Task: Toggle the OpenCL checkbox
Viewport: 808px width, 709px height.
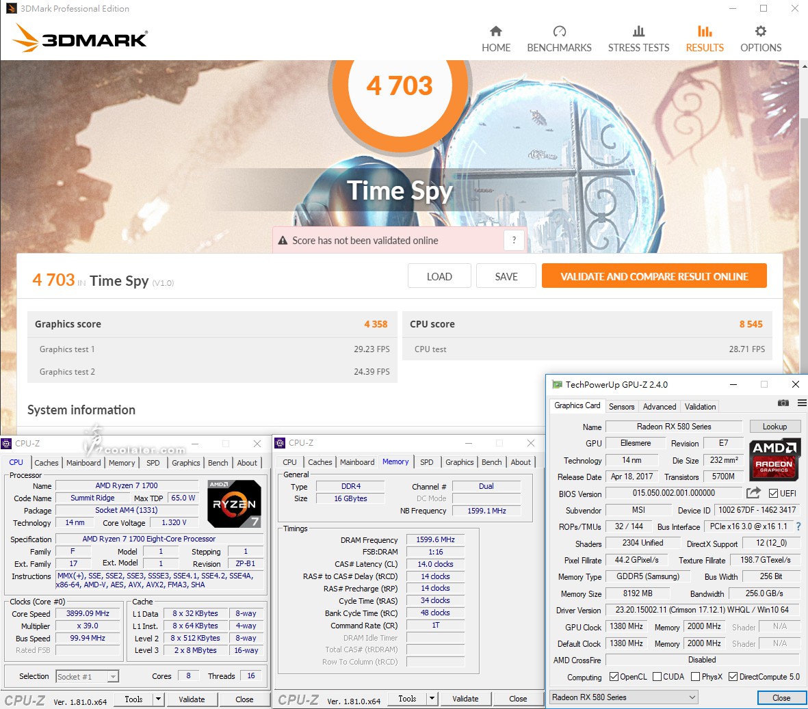Action: [x=614, y=677]
